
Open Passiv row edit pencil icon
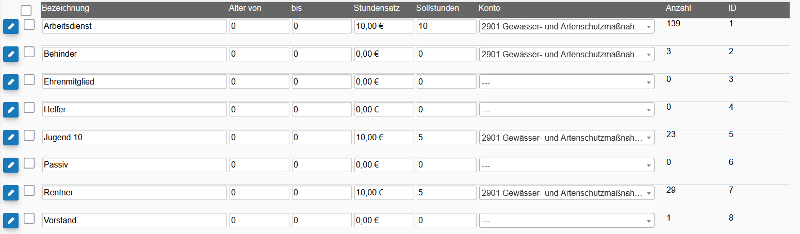(x=11, y=165)
